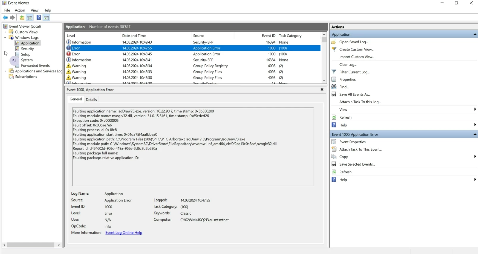Open the Help submenu arrow under Application actions
This screenshot has height=254, width=478.
point(475,125)
